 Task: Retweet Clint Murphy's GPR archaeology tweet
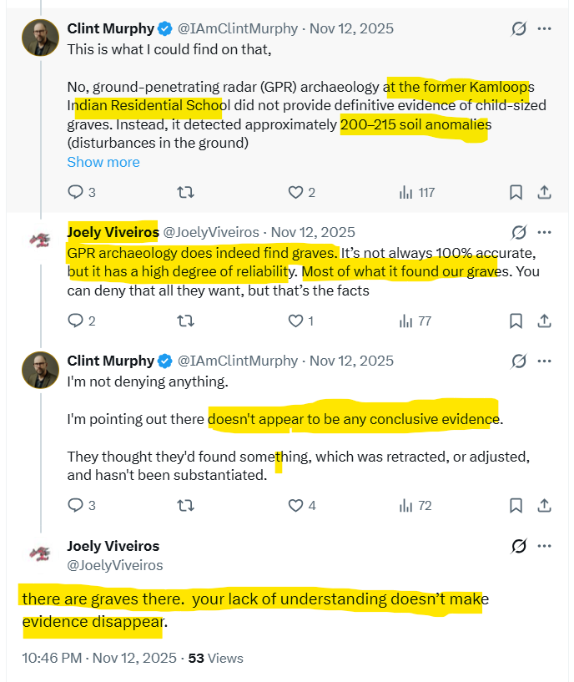[187, 192]
